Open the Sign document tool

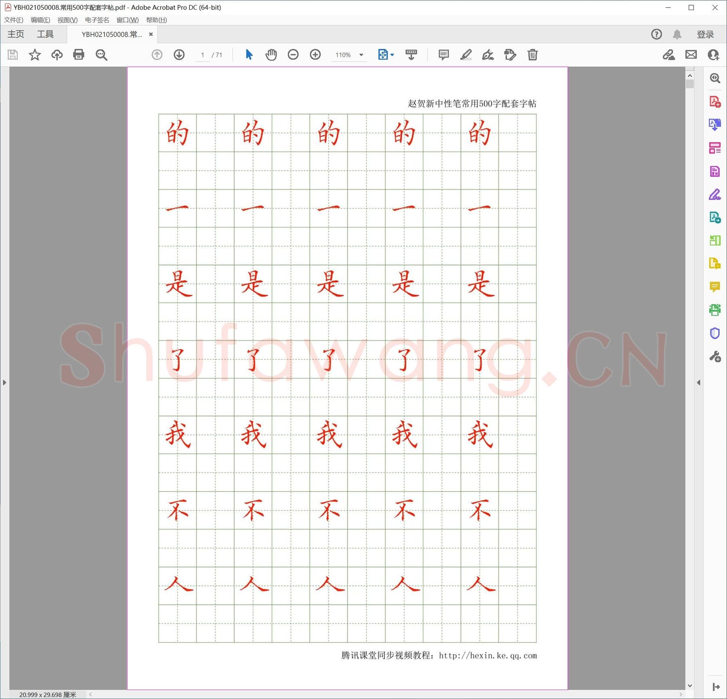point(488,55)
